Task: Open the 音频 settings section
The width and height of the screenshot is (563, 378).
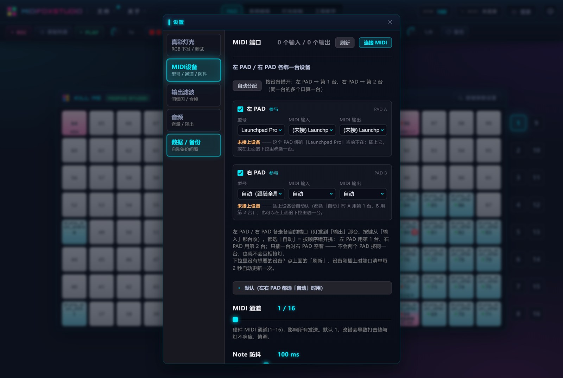Action: click(x=194, y=120)
